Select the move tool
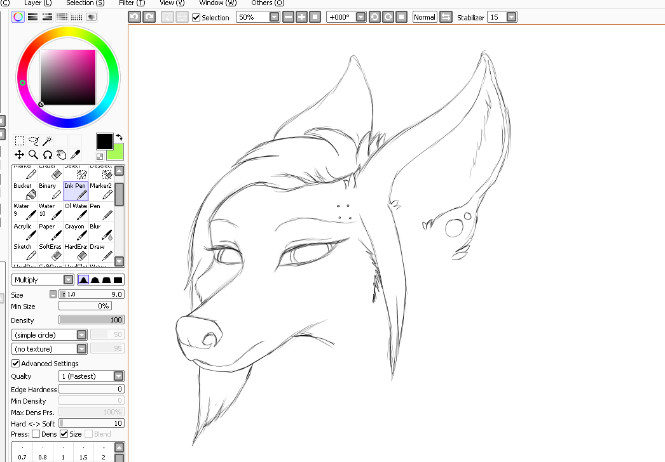The height and width of the screenshot is (462, 665). (x=20, y=155)
